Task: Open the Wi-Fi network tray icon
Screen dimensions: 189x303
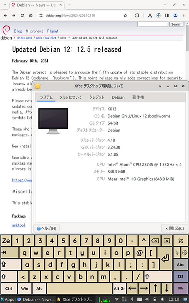Action: pyautogui.click(x=117, y=299)
